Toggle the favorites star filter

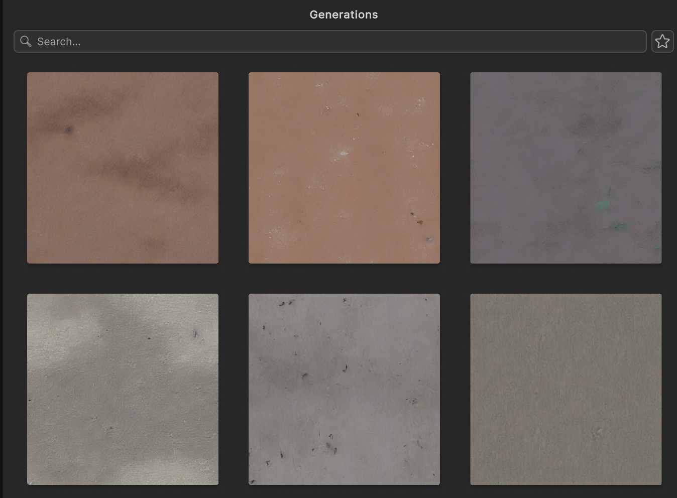click(662, 41)
